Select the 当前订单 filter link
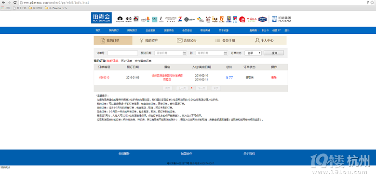 coord(112,61)
